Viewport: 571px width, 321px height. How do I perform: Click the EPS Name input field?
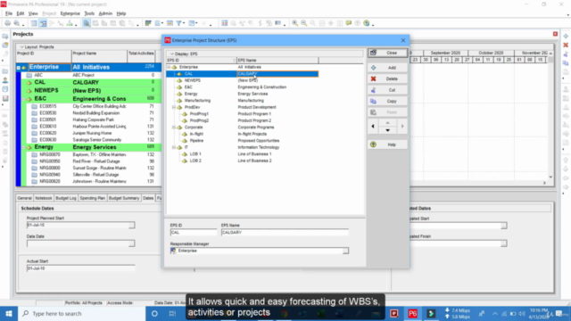pyautogui.click(x=285, y=232)
